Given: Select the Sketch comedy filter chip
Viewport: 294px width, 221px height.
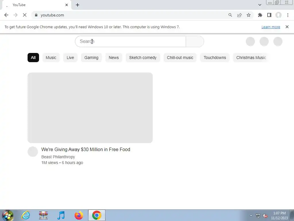Looking at the screenshot, I should tap(143, 58).
